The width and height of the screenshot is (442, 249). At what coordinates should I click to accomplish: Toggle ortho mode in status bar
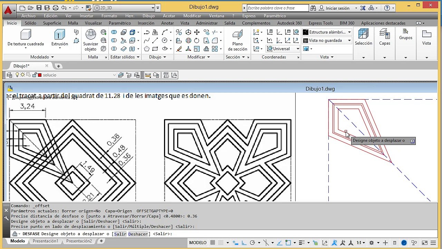[244, 243]
